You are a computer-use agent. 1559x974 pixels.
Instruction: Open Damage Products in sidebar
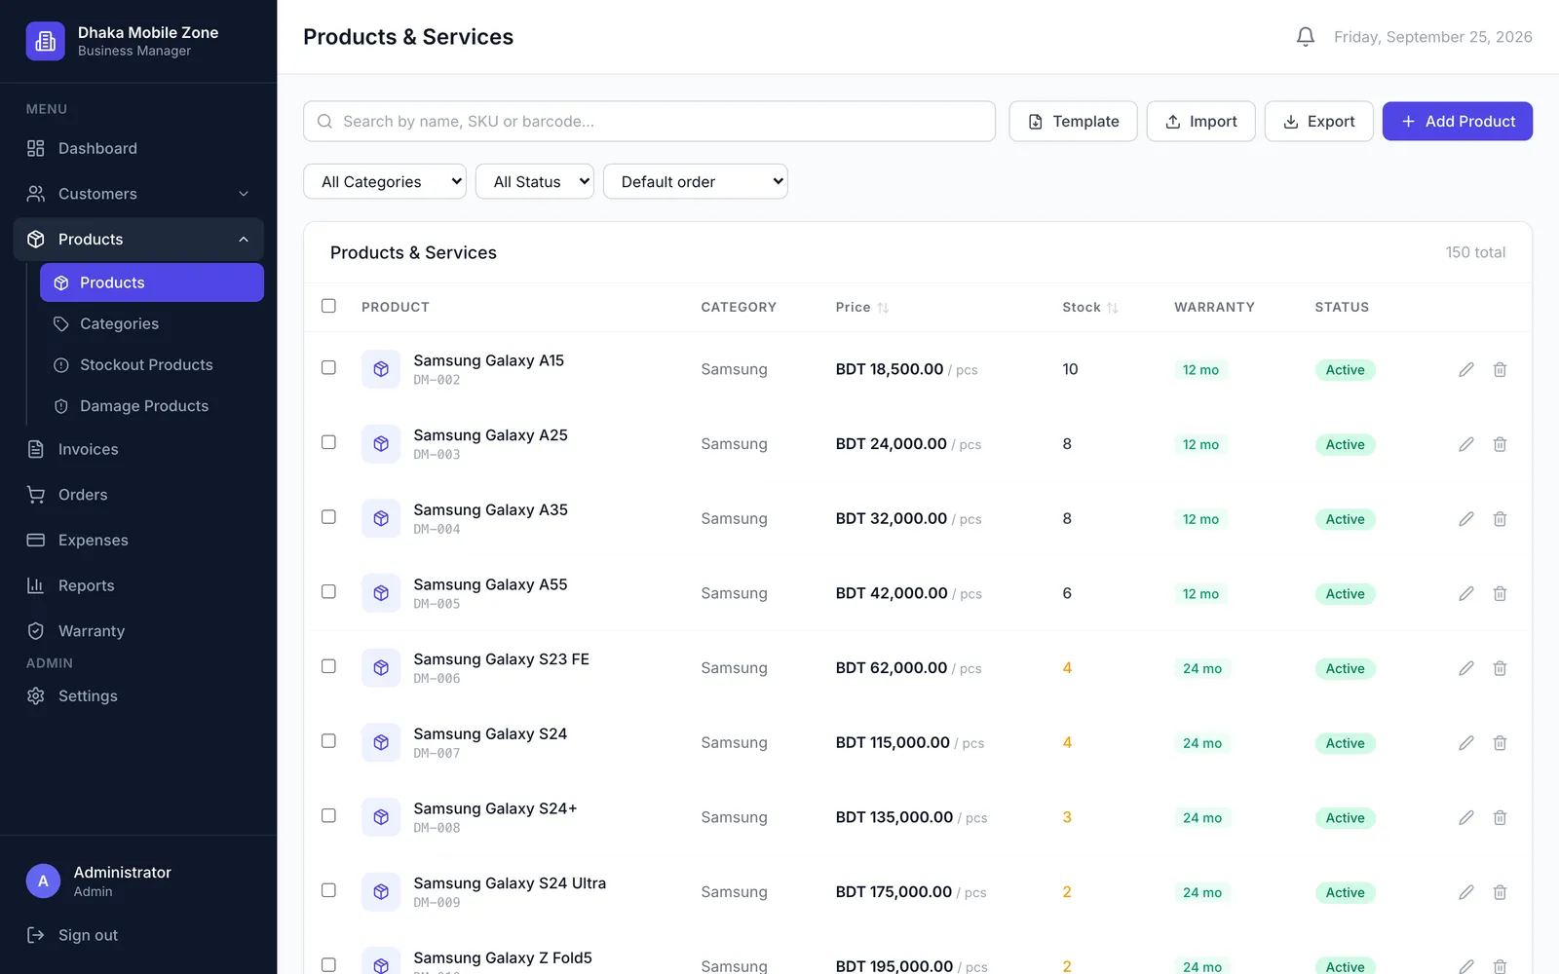tap(152, 406)
